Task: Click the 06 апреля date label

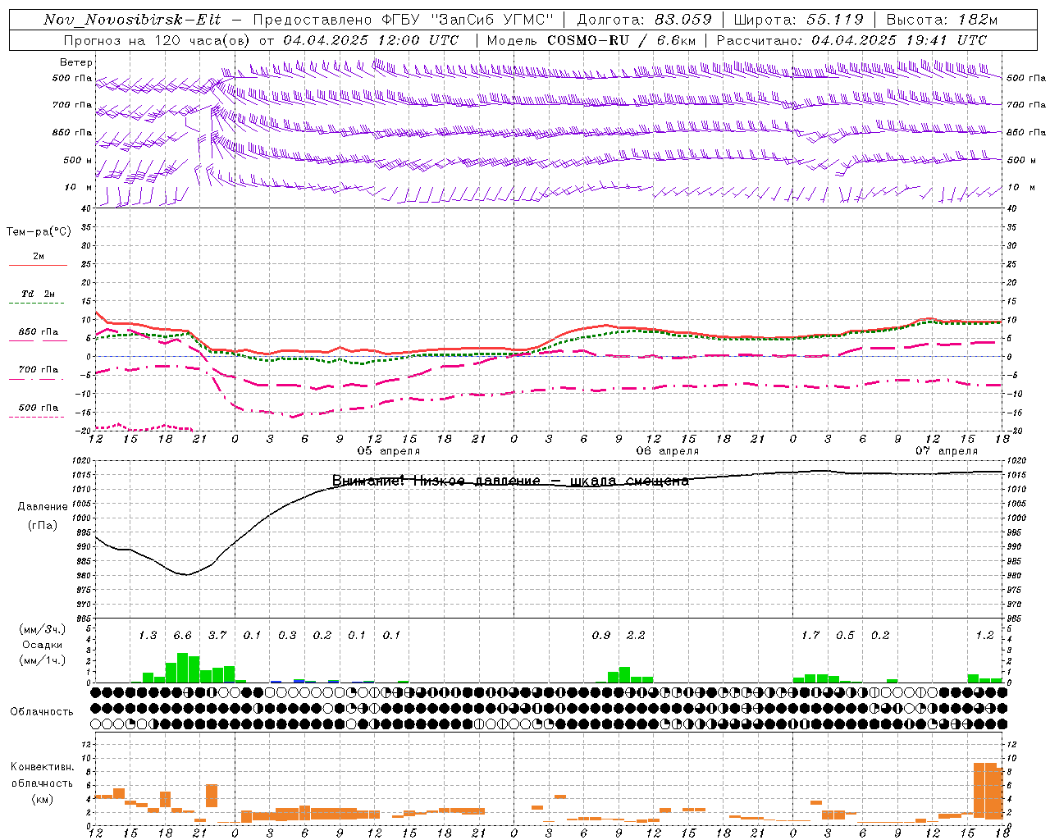Action: coord(668,451)
